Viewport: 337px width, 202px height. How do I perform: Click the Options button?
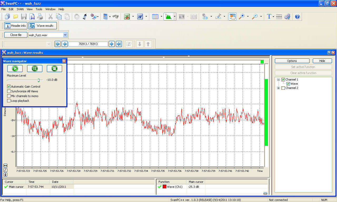[x=292, y=61]
